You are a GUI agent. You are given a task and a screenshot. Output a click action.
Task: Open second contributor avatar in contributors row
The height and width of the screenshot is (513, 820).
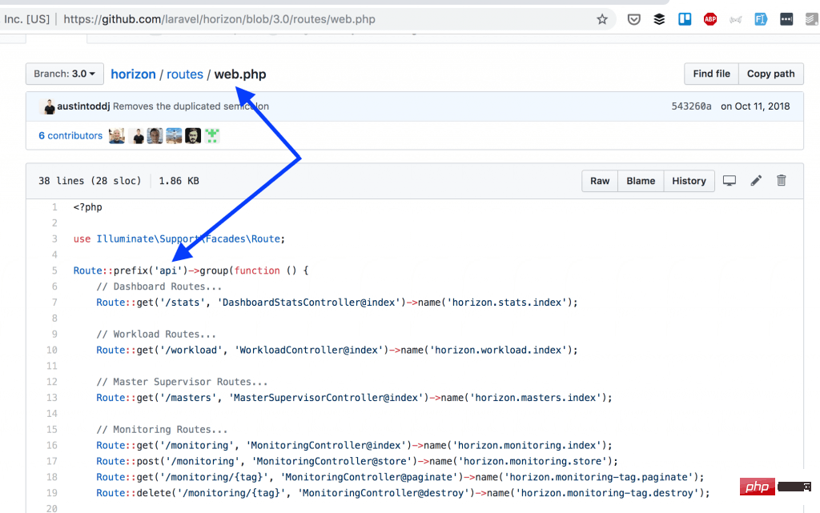pos(138,136)
